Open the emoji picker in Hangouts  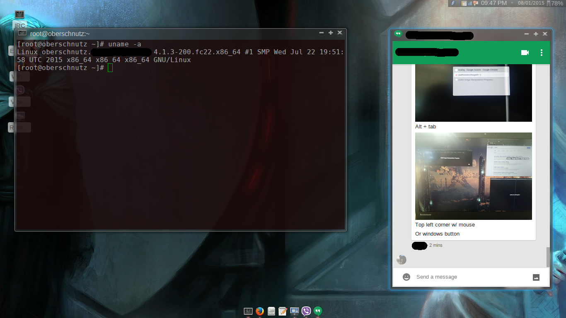coord(406,277)
